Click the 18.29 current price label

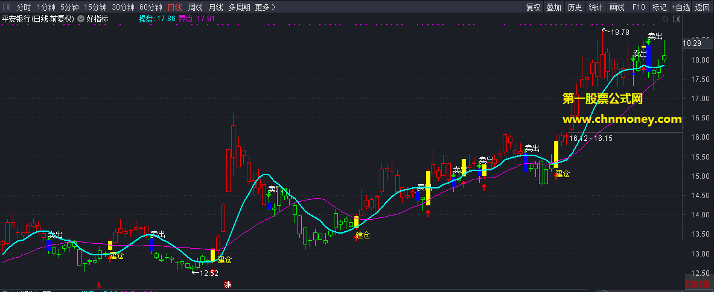pos(692,43)
